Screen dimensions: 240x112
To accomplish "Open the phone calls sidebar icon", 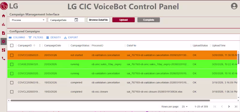I will (3, 58).
